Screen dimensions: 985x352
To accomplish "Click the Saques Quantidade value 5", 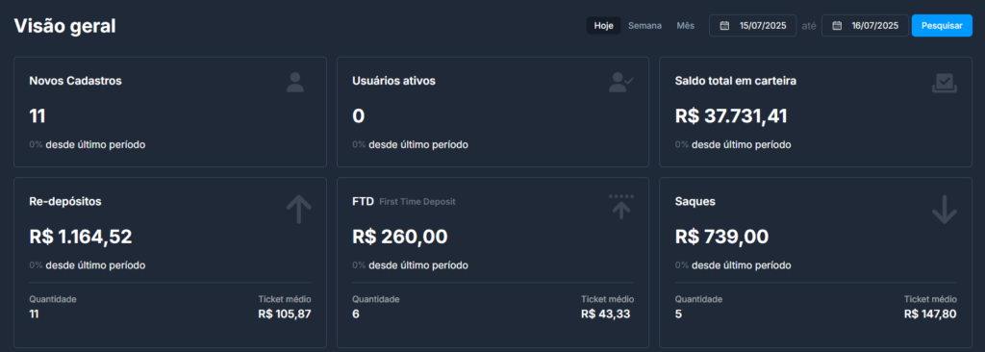I will coord(678,314).
